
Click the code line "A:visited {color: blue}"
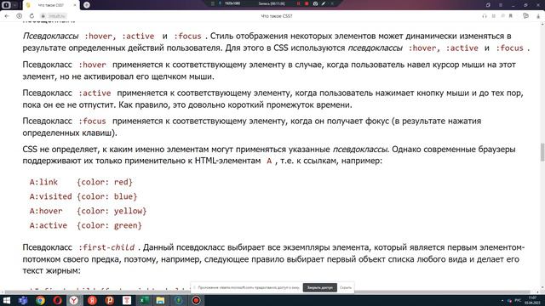(x=83, y=196)
